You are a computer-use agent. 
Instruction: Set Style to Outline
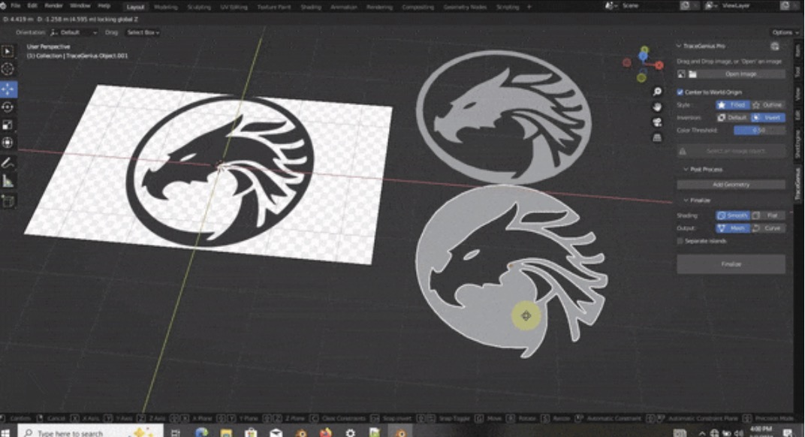pos(767,105)
